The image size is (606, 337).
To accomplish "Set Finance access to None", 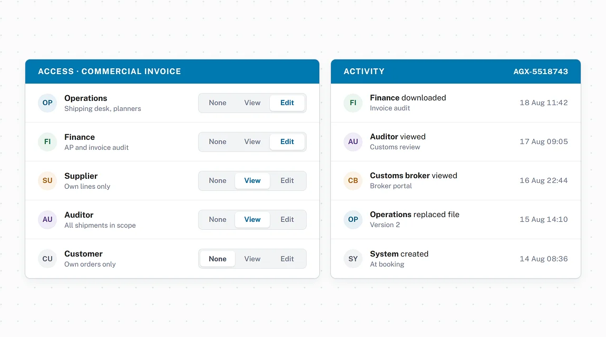I will [x=218, y=142].
